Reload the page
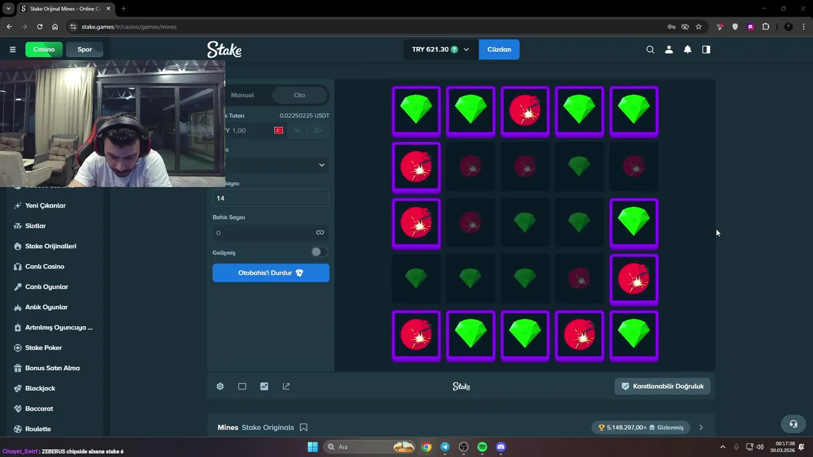 pos(39,27)
